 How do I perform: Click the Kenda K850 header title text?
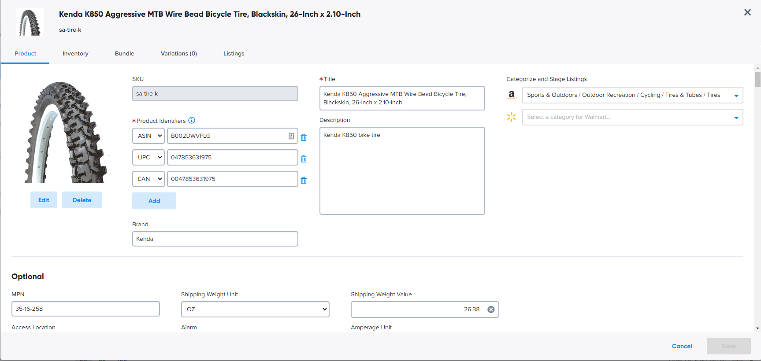210,14
